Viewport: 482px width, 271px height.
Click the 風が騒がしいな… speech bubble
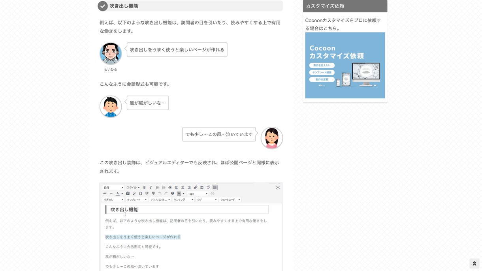(148, 103)
